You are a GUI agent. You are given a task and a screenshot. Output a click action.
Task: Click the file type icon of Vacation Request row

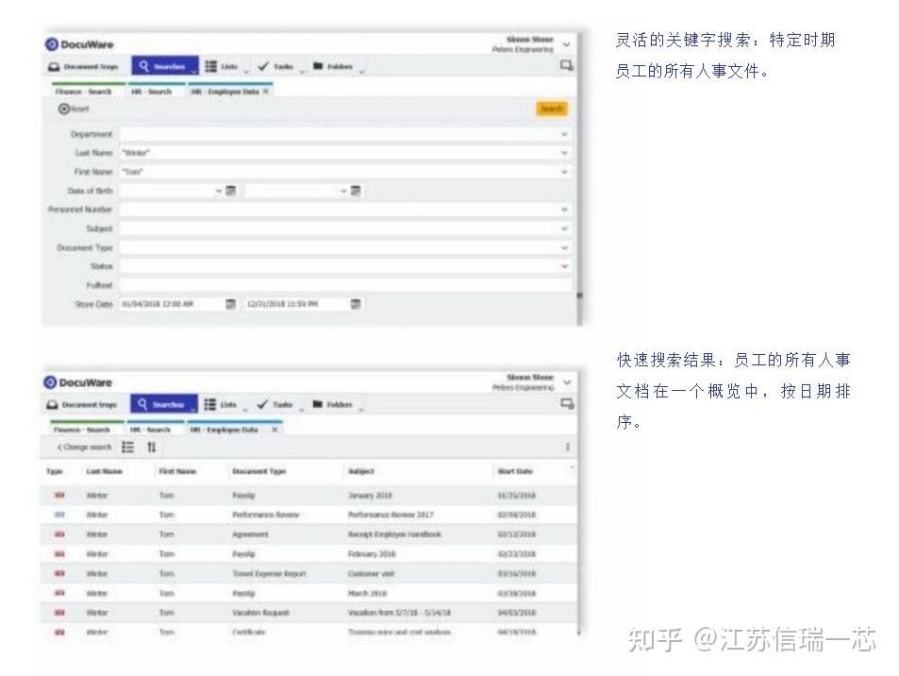point(59,613)
